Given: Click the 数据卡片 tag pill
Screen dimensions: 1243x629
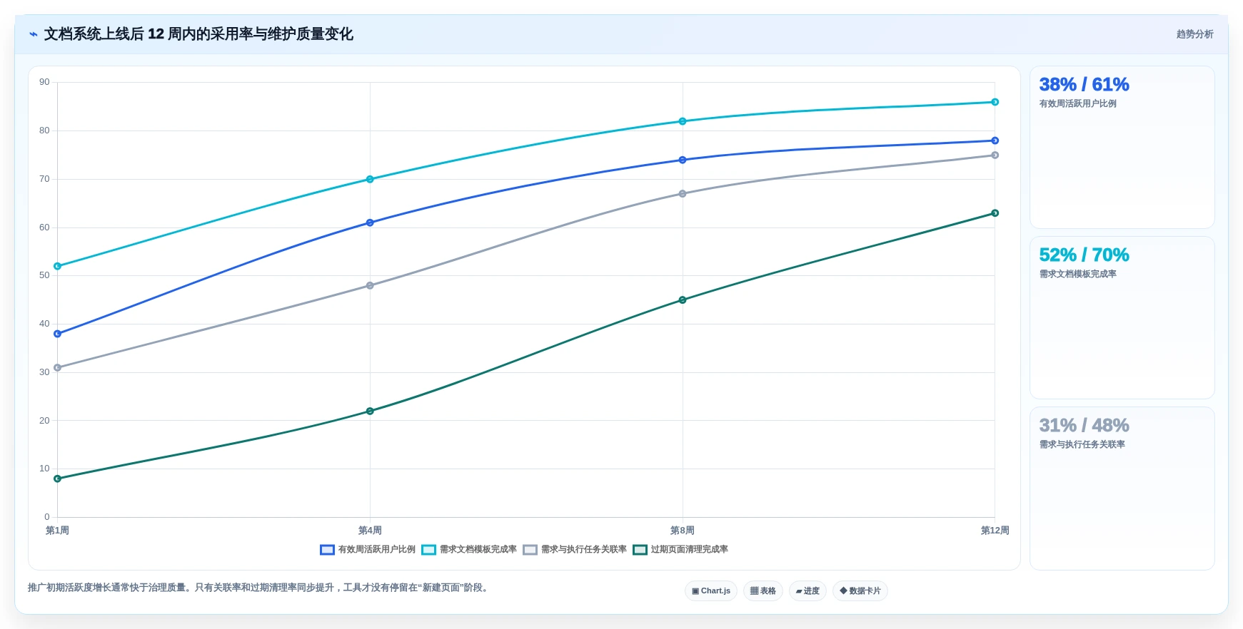Looking at the screenshot, I should [860, 590].
